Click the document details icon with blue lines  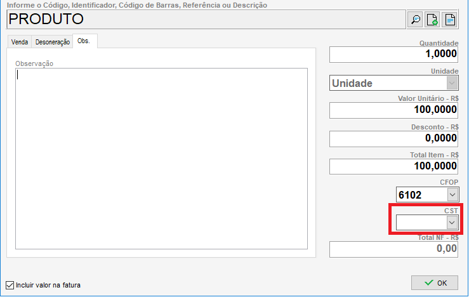[449, 20]
